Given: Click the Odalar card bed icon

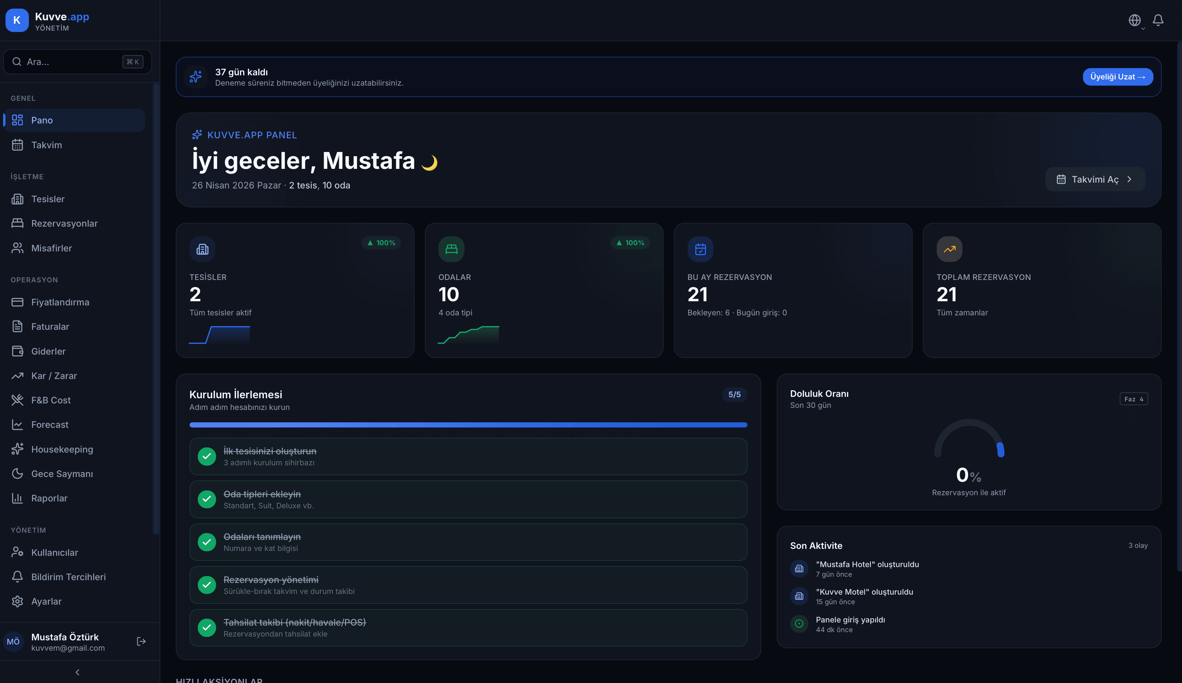Looking at the screenshot, I should point(451,249).
